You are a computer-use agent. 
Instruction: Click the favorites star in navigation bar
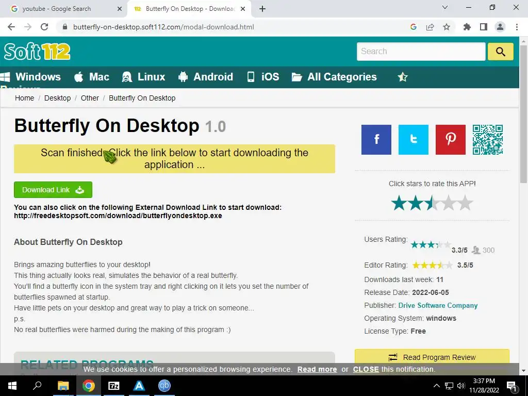click(x=402, y=77)
